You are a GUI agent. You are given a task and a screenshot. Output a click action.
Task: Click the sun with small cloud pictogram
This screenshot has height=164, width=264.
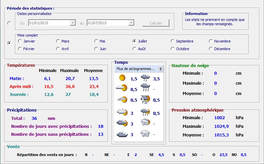122,88
